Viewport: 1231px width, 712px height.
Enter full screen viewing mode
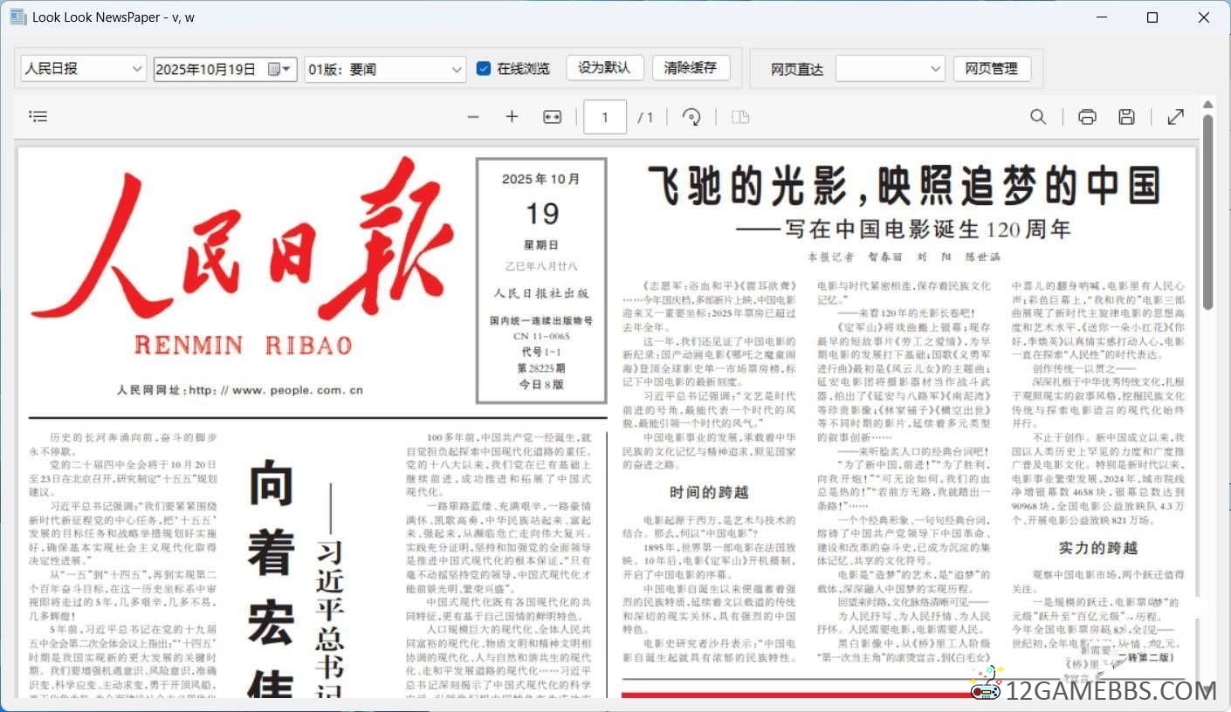(1176, 117)
